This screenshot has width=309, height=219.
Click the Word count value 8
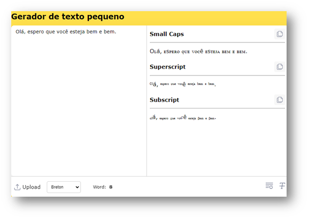point(111,187)
